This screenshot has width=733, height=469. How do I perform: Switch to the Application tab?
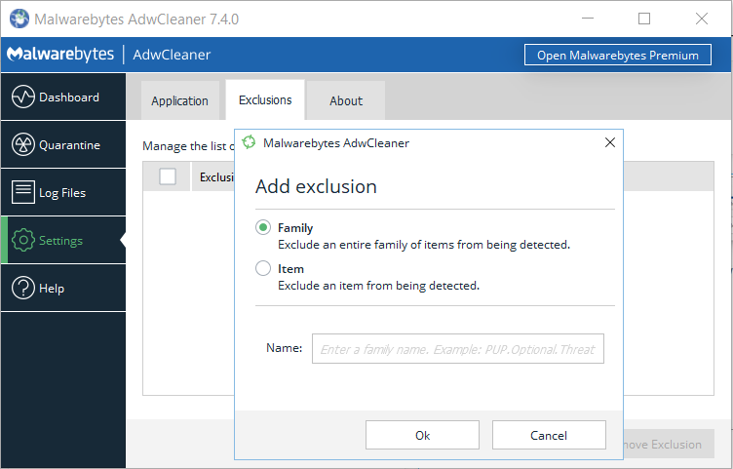click(x=180, y=100)
